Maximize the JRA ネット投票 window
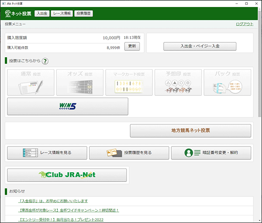The width and height of the screenshot is (262, 223). pos(246,3)
